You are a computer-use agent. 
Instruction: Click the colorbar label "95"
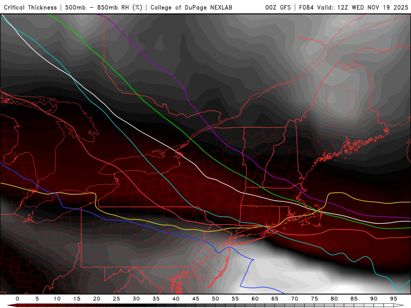click(394, 299)
